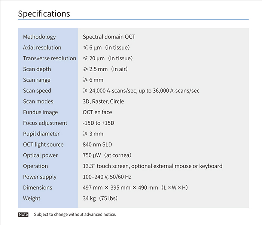Click the Scan modes value 3D, Raster, Circle
The image size is (262, 225).
[103, 102]
